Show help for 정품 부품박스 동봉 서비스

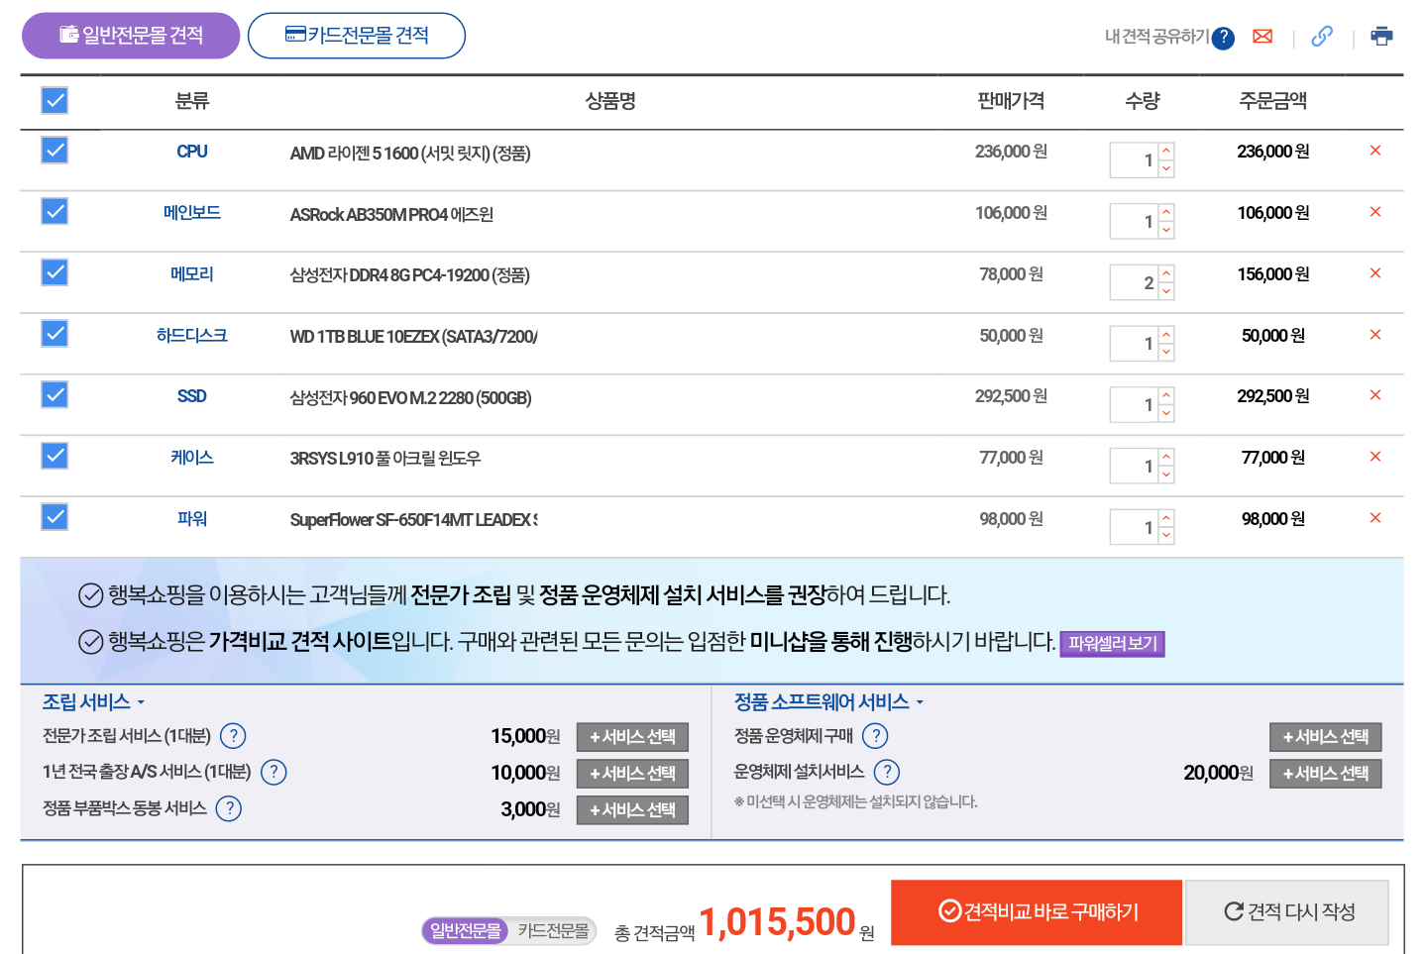click(x=229, y=809)
